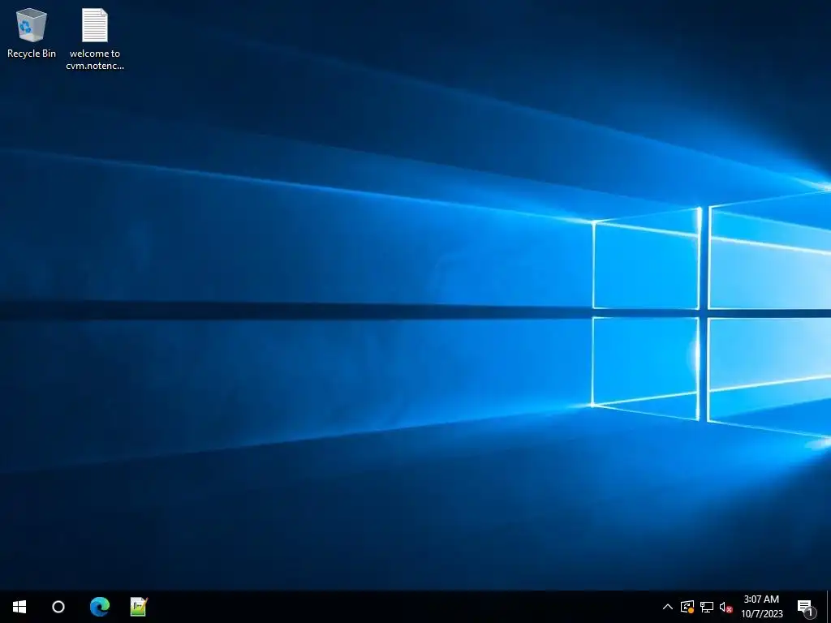831x623 pixels.
Task: Open the Cortana search circle
Action: click(x=58, y=607)
